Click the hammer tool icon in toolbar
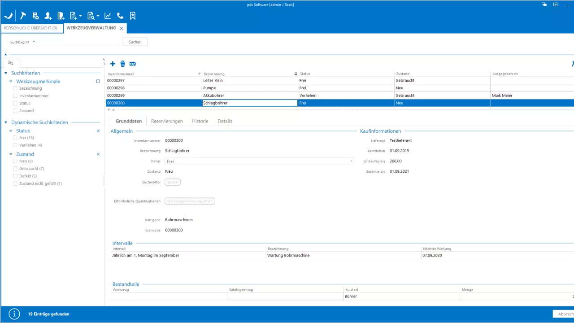The width and height of the screenshot is (574, 323). [23, 16]
